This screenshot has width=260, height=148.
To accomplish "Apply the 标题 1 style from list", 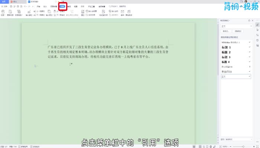I will coord(226,48).
